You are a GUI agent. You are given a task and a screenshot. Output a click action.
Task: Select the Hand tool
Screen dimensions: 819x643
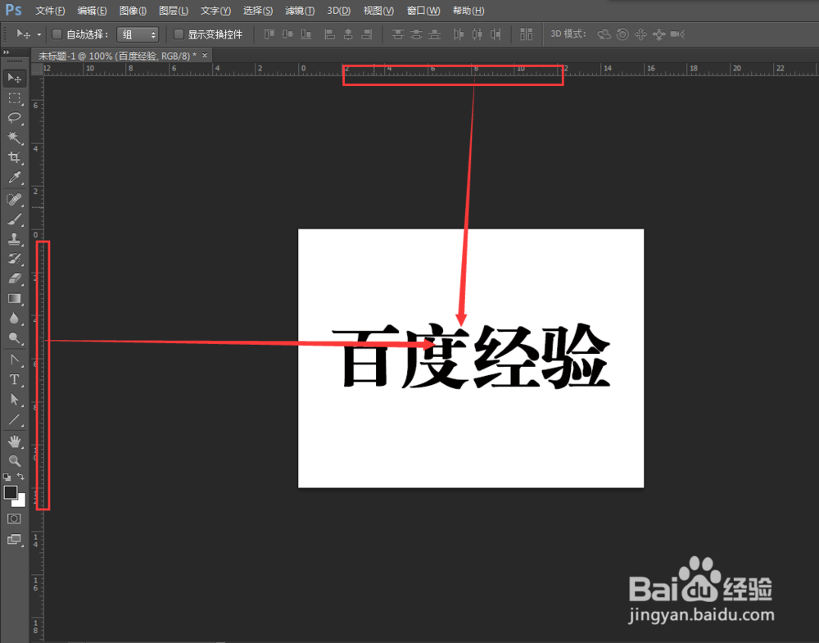tap(14, 441)
